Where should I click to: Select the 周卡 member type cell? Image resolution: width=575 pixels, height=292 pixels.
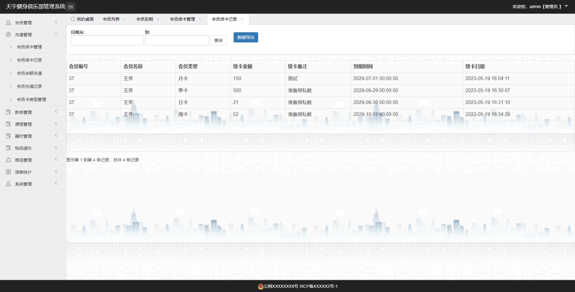tap(203, 114)
